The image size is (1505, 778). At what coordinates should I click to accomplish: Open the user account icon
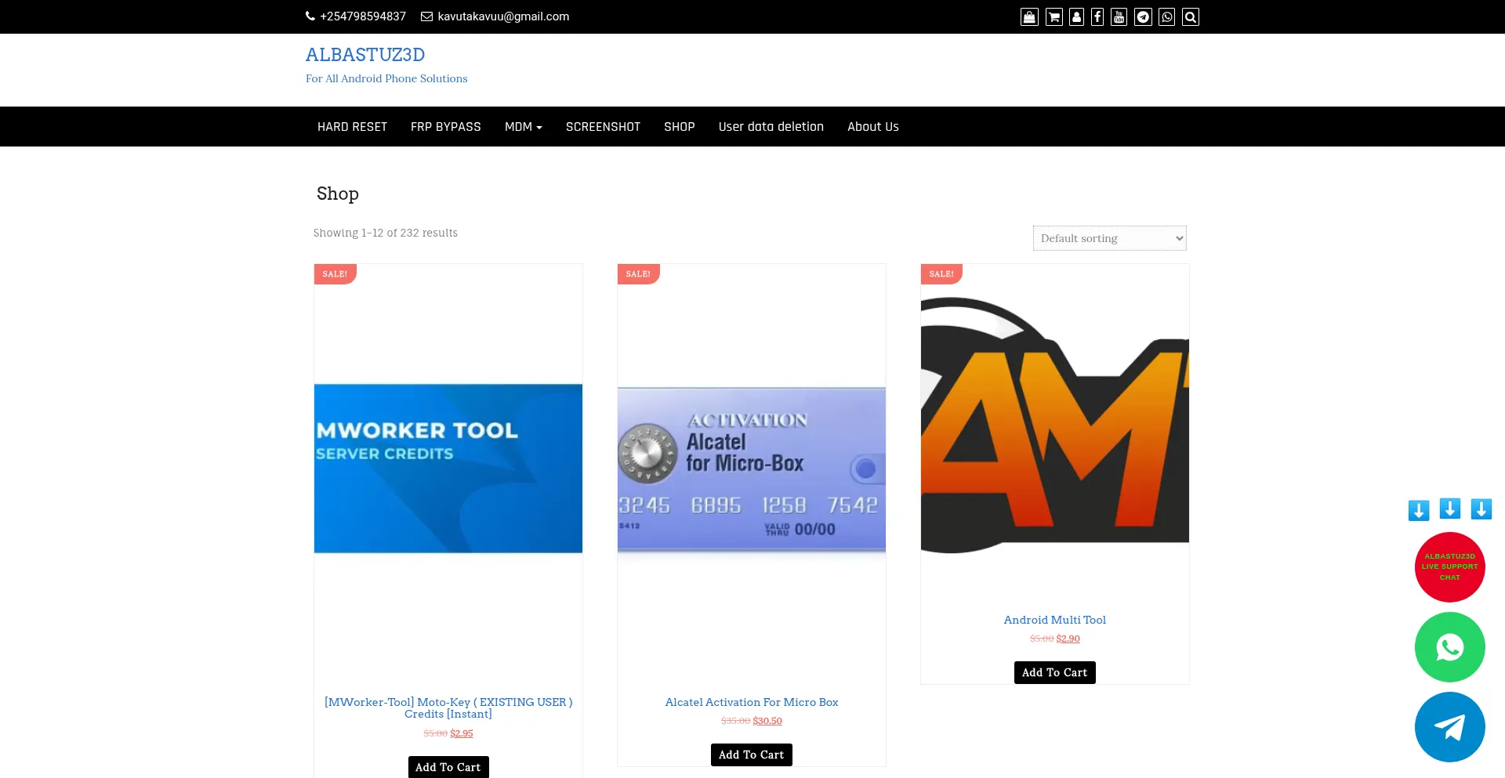[x=1077, y=17]
